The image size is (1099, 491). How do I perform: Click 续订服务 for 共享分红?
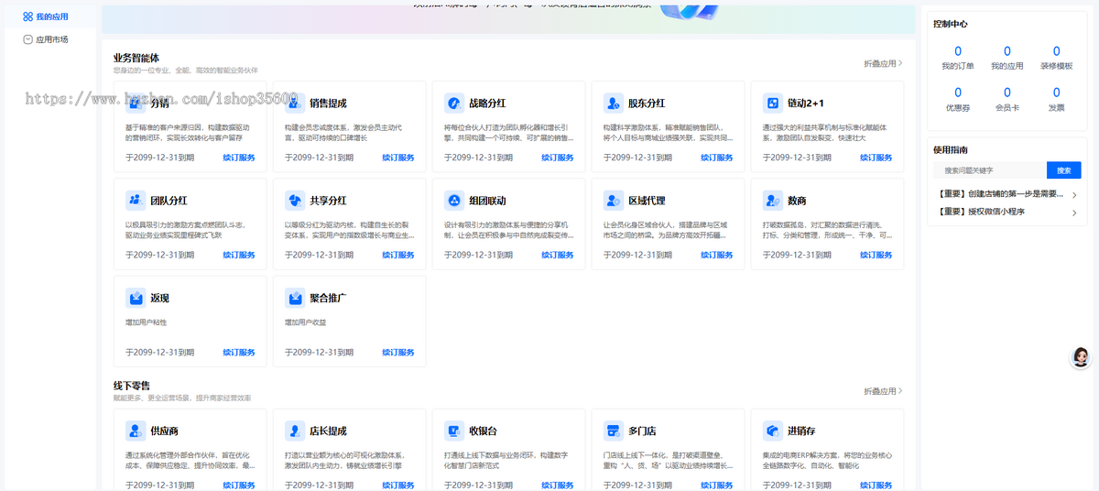(x=398, y=255)
